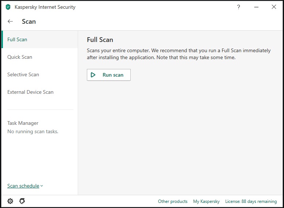Choose External Device Scan
The height and width of the screenshot is (208, 284).
click(39, 92)
